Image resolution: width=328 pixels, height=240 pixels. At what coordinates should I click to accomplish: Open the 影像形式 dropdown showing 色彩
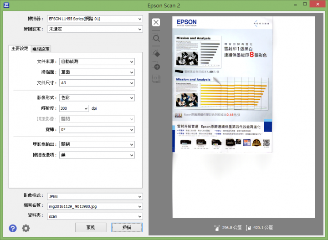tap(97, 98)
